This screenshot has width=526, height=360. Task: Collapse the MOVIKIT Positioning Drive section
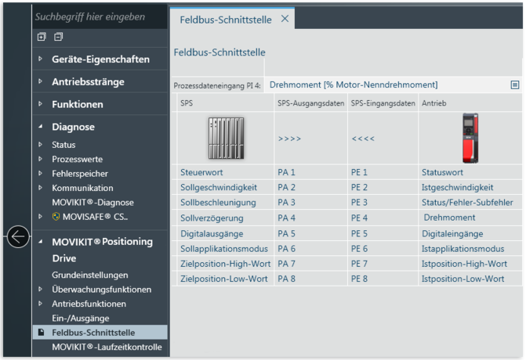pyautogui.click(x=41, y=242)
